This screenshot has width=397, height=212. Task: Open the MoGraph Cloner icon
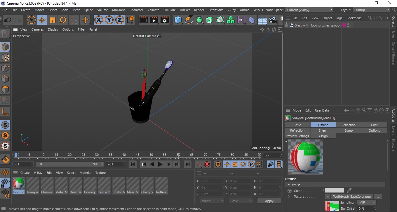[x=231, y=20]
